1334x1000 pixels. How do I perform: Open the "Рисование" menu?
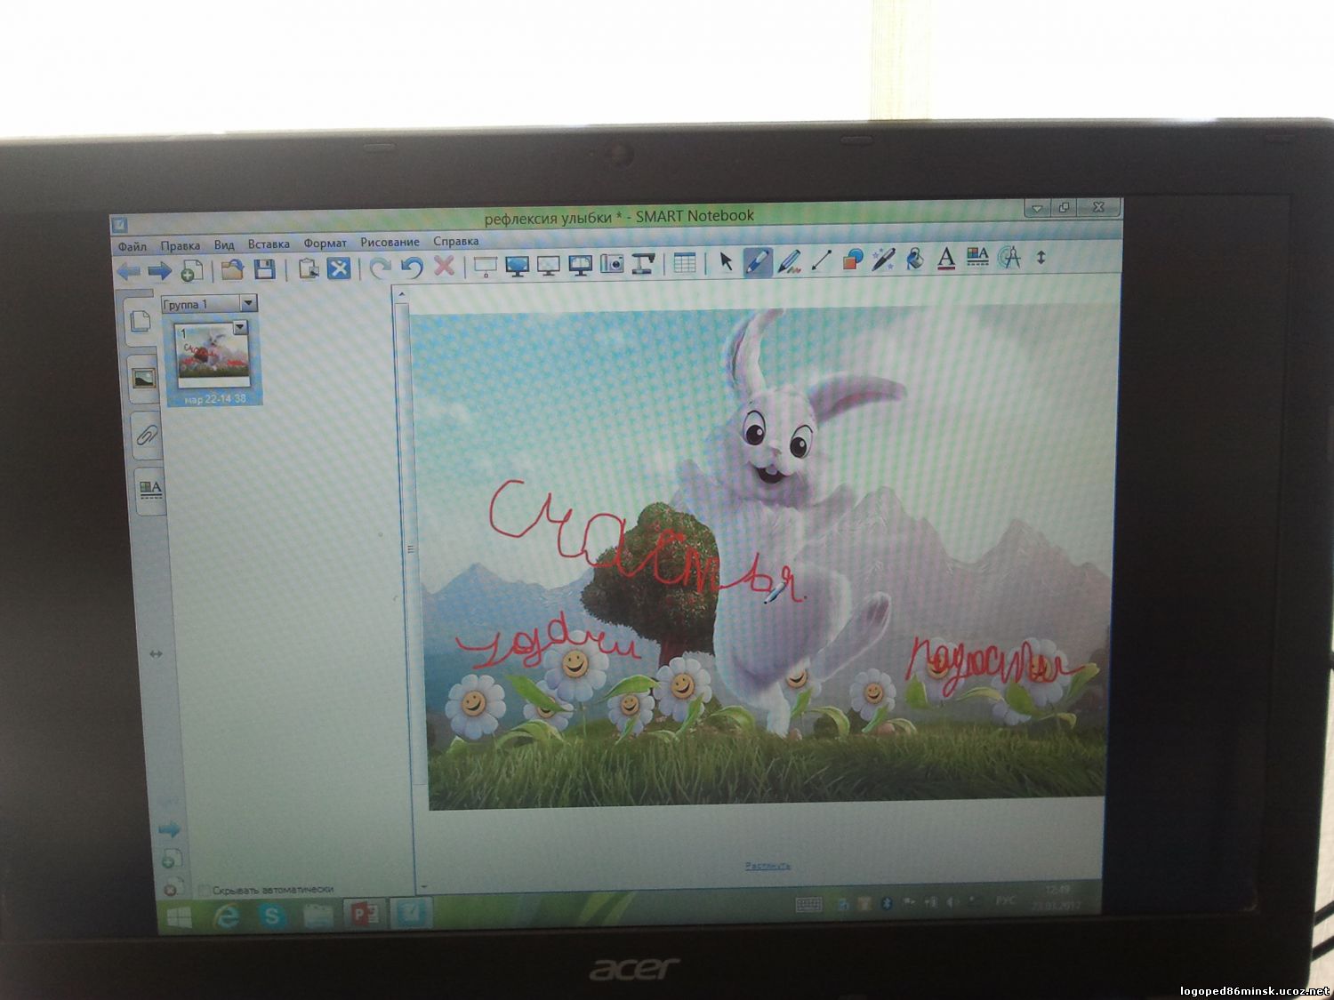click(x=390, y=242)
